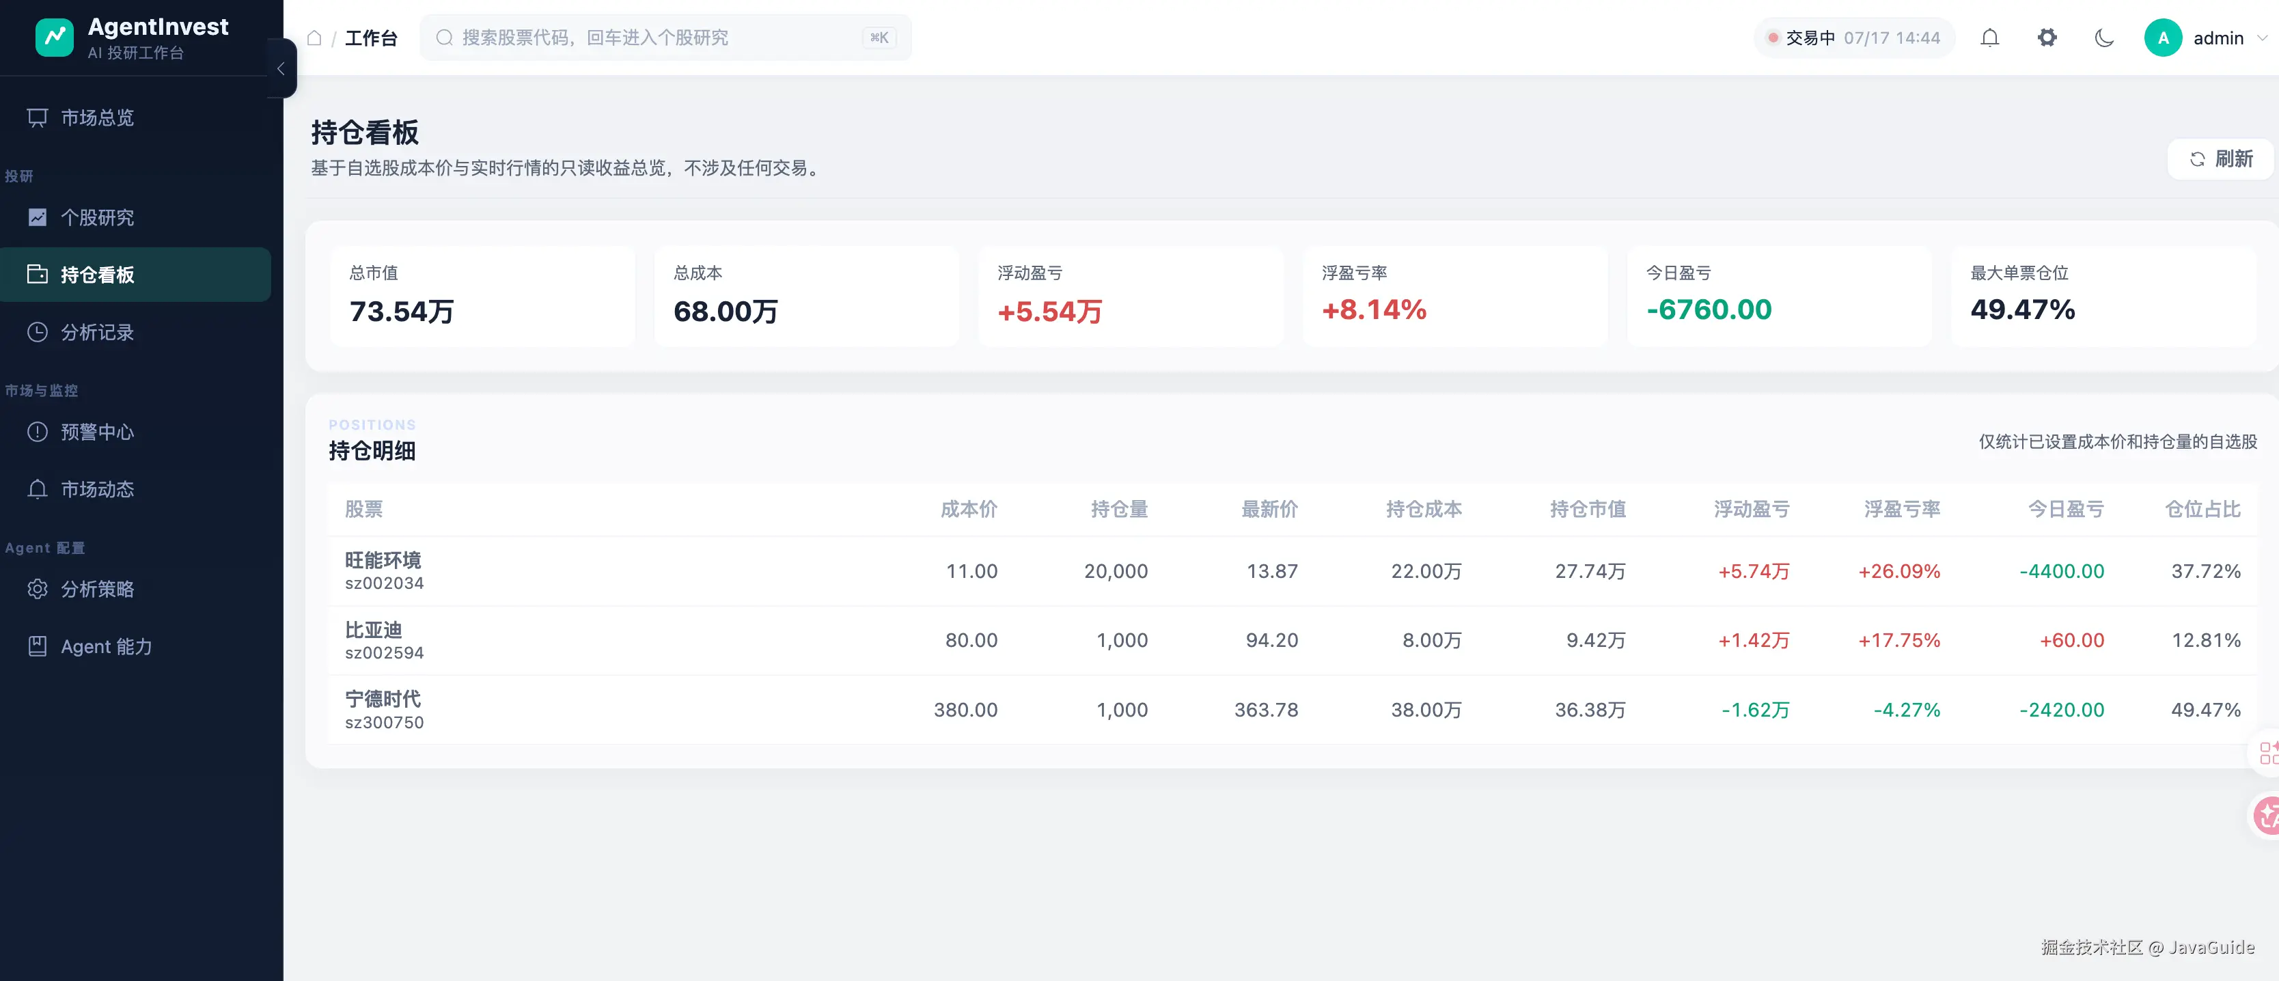Click 比亚迪 latest price 94.20
Image resolution: width=2279 pixels, height=981 pixels.
(1271, 640)
